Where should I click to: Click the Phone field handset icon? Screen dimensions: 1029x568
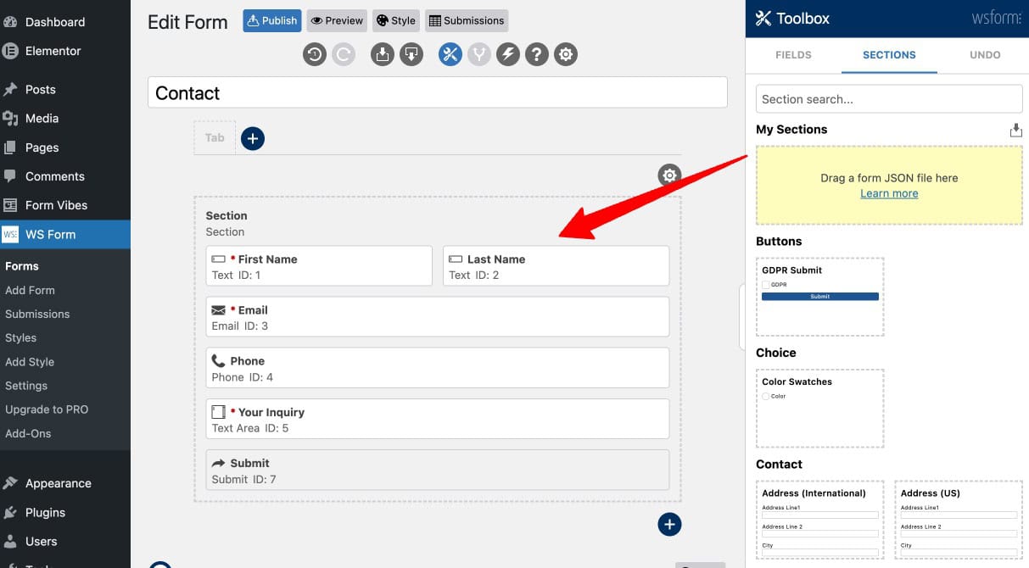pyautogui.click(x=218, y=361)
